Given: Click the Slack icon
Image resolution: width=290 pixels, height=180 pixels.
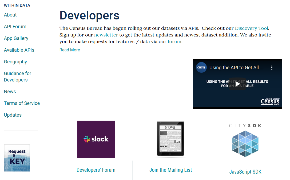Looking at the screenshot, I should tap(96, 139).
